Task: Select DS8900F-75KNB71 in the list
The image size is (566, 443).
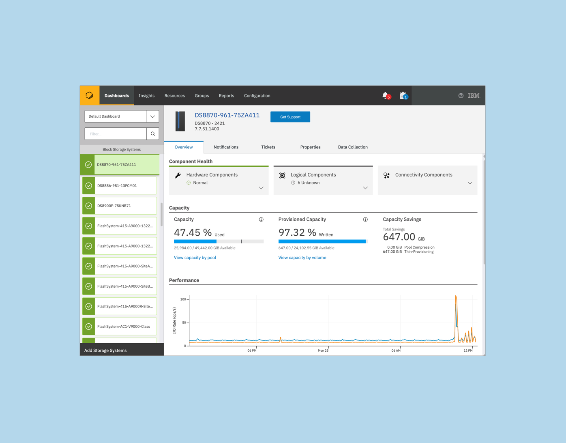Action: (x=120, y=206)
